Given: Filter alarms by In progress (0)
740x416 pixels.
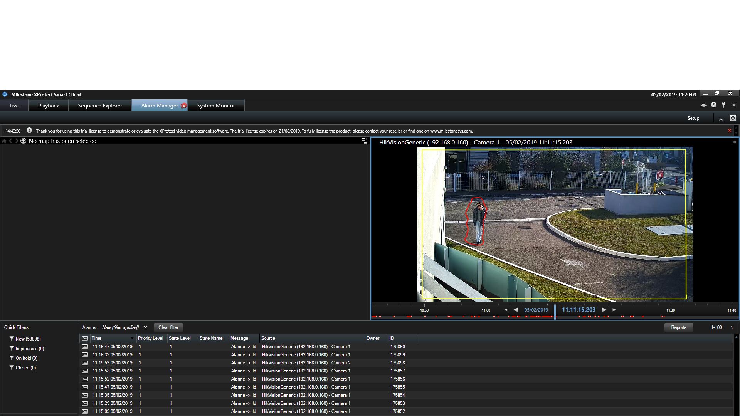Looking at the screenshot, I should 27,349.
